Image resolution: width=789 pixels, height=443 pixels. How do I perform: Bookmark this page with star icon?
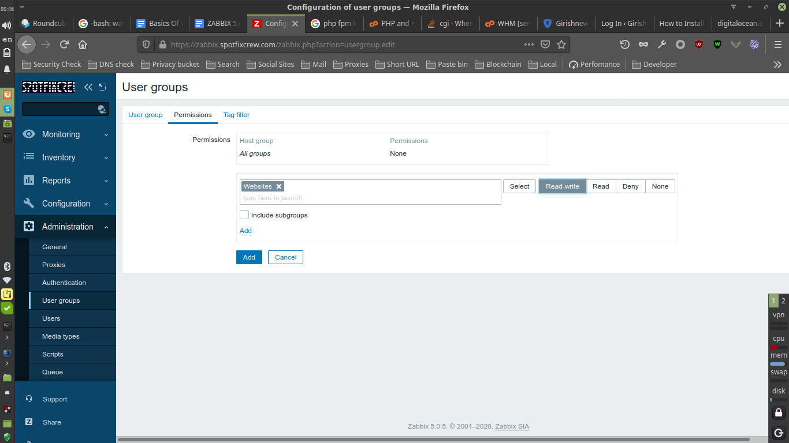[561, 44]
